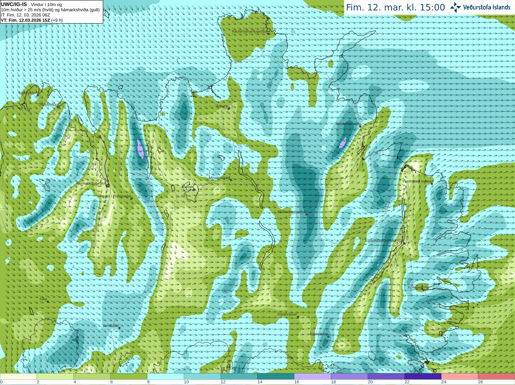The image size is (515, 385).
Task: Click the 'UWC/IG-IS' model title
Action: 14,4
